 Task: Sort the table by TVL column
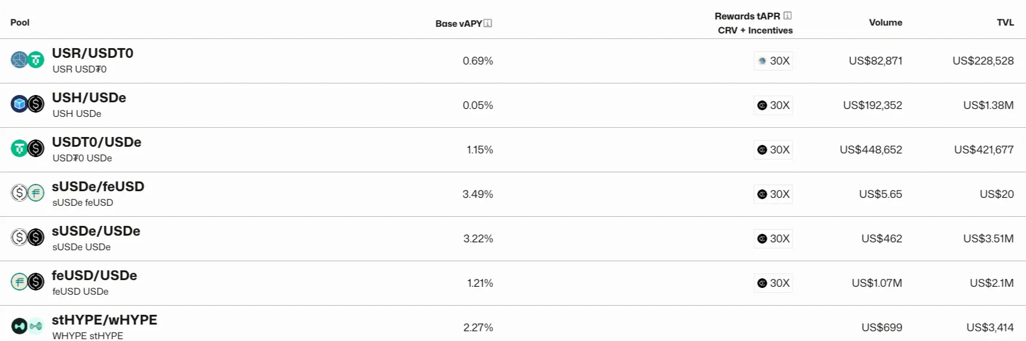click(1005, 23)
